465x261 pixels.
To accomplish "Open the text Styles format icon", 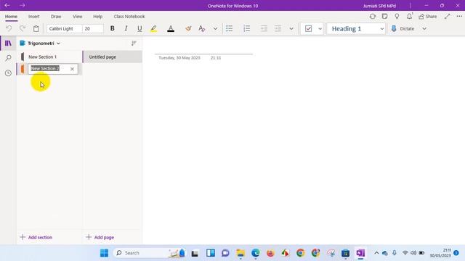I will 202,28.
